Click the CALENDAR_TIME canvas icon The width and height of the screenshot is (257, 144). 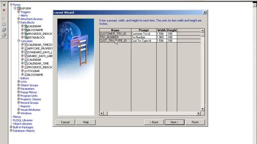[26, 64]
